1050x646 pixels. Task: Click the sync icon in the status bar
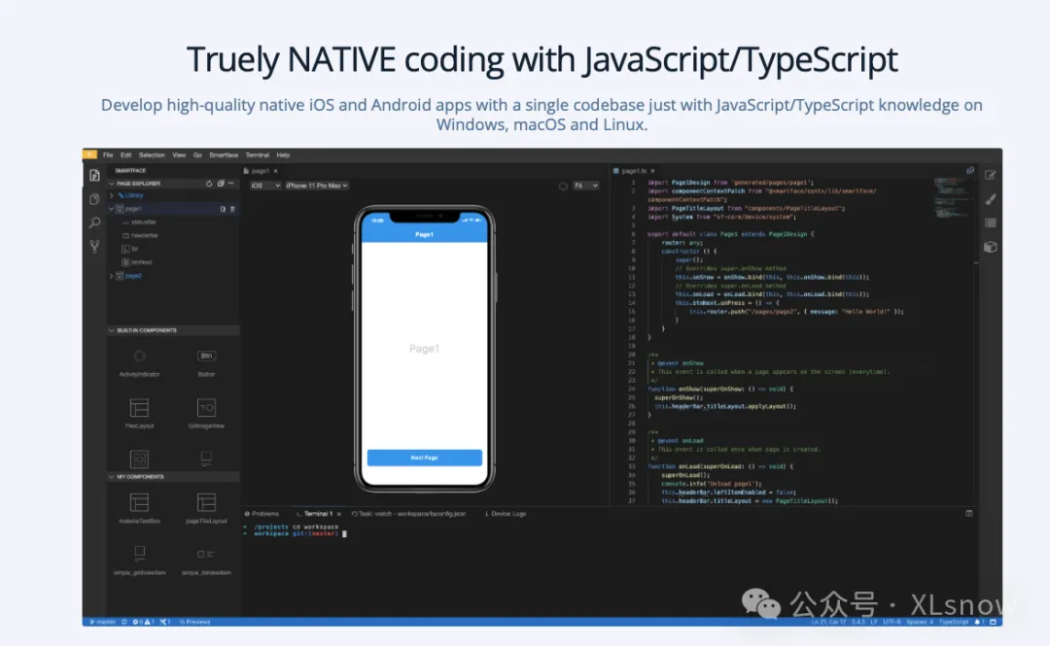123,622
